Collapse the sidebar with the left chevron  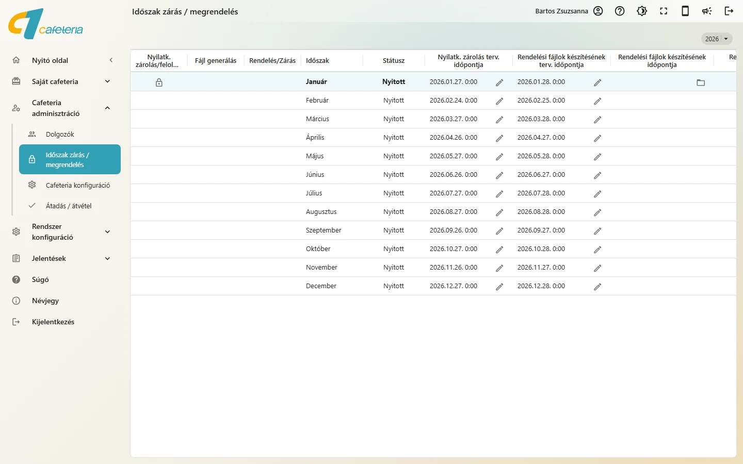[x=111, y=60]
